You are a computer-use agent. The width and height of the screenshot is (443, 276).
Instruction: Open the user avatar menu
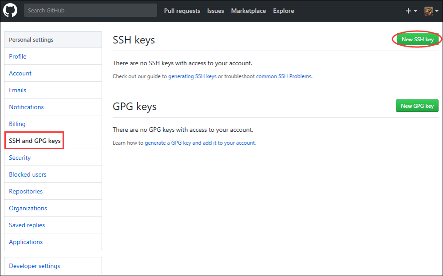[x=431, y=11]
